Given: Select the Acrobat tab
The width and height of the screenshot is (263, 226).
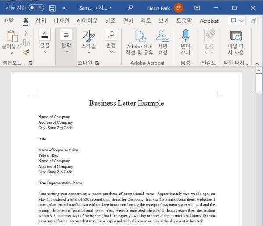Looking at the screenshot, I should pyautogui.click(x=209, y=21).
